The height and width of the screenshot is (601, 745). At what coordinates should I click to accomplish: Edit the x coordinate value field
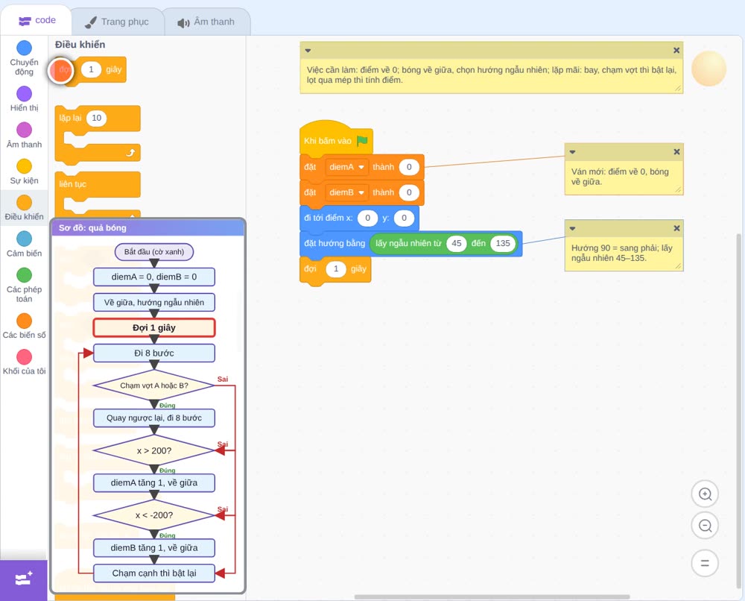(x=367, y=218)
